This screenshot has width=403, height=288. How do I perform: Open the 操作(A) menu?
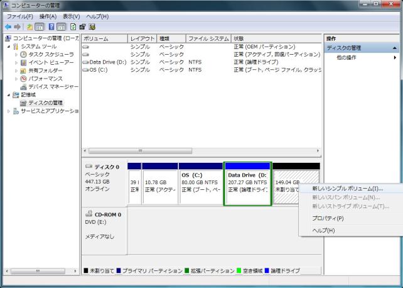pyautogui.click(x=48, y=16)
